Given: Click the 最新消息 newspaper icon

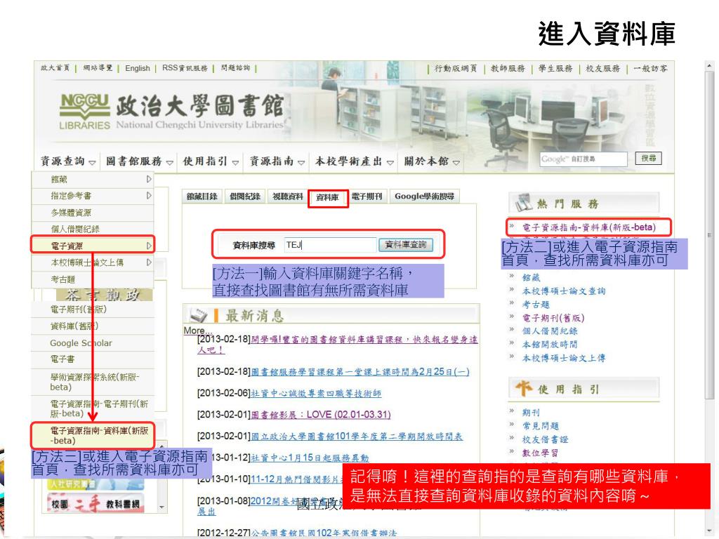Looking at the screenshot, I should (199, 315).
